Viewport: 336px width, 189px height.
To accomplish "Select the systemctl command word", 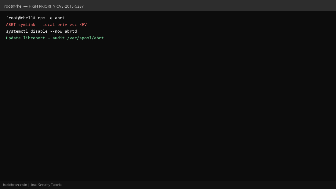I will pos(17,31).
